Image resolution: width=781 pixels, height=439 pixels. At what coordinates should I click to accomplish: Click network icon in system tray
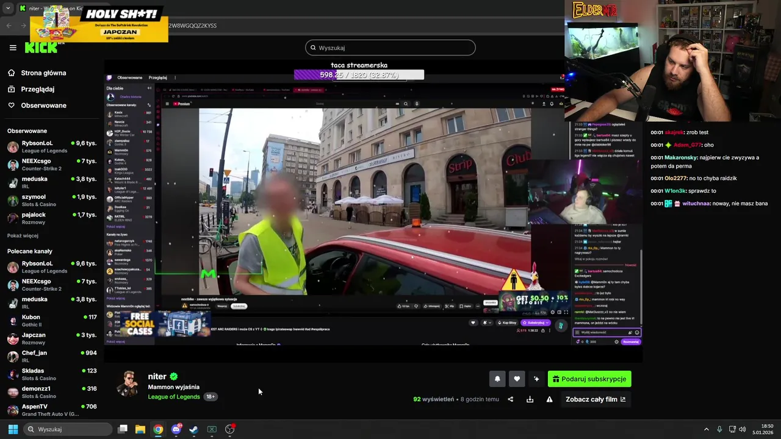pos(732,429)
